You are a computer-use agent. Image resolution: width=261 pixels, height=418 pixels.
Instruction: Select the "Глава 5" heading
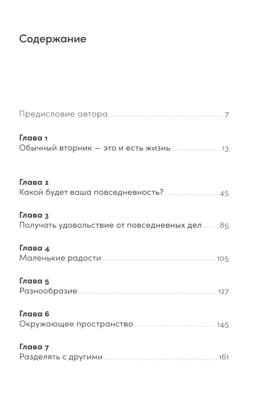click(x=34, y=281)
